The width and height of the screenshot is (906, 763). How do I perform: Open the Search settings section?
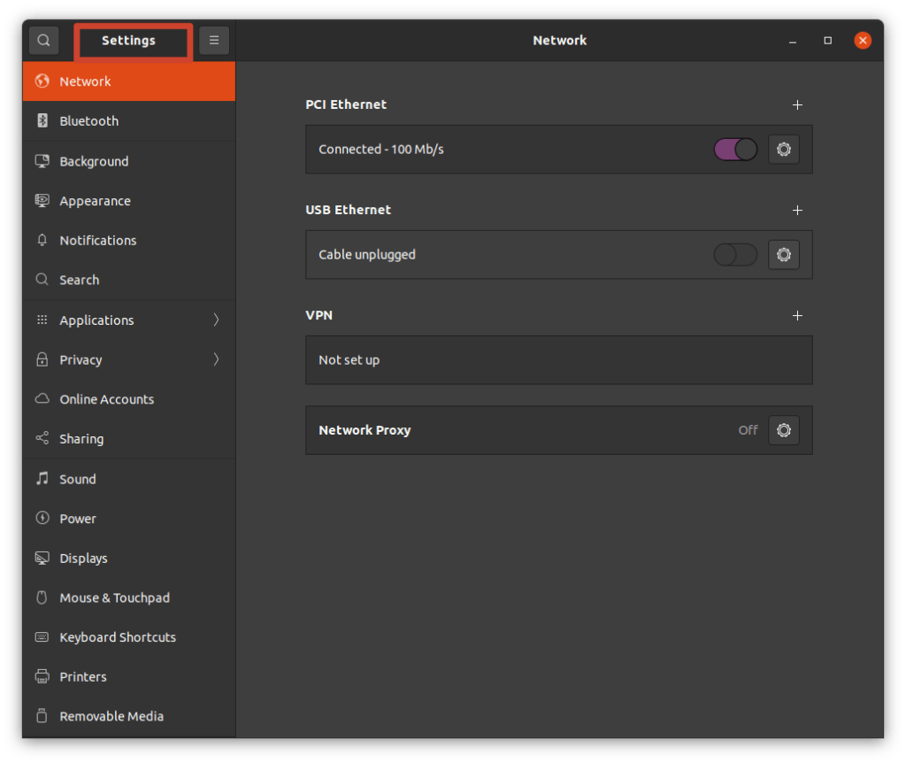tap(77, 280)
